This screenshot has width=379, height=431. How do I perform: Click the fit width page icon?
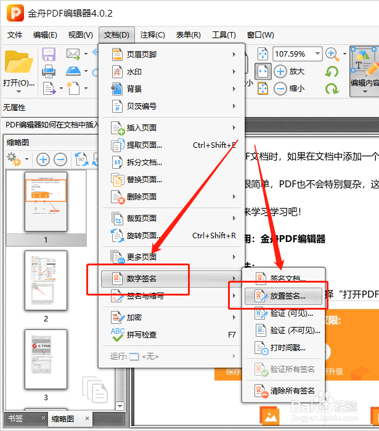(263, 71)
